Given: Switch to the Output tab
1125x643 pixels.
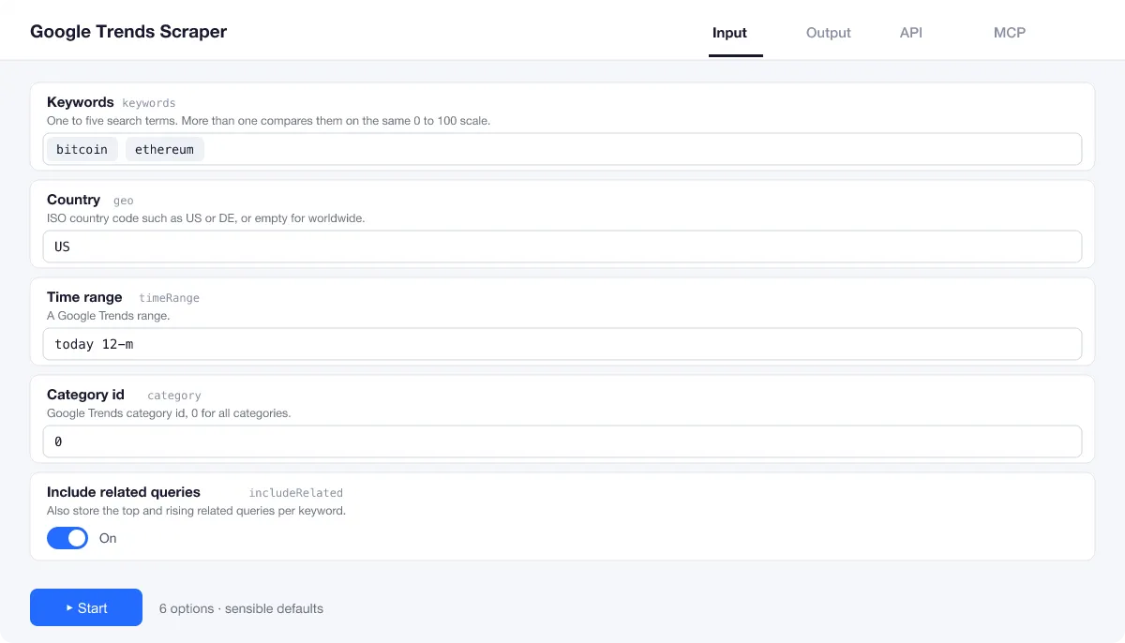Looking at the screenshot, I should [829, 33].
